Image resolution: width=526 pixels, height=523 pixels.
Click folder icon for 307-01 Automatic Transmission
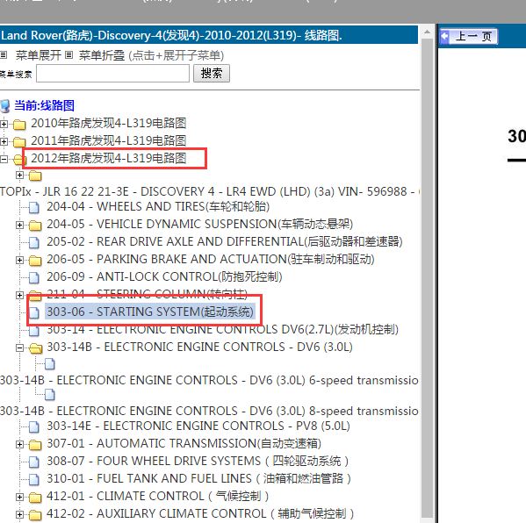35,445
